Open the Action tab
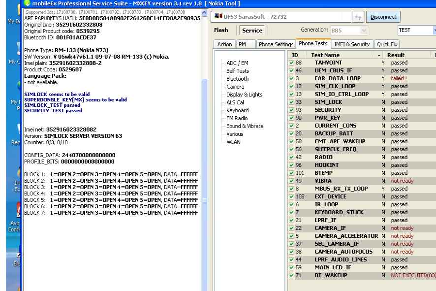Screen dimensions: 436x291 224,44
